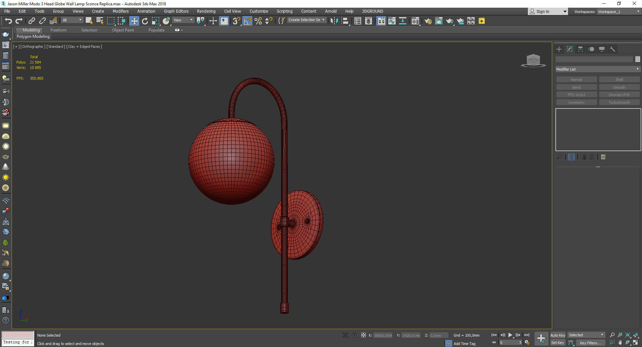Open Workspaces selector dropdown
The image size is (642, 347).
pos(619,12)
